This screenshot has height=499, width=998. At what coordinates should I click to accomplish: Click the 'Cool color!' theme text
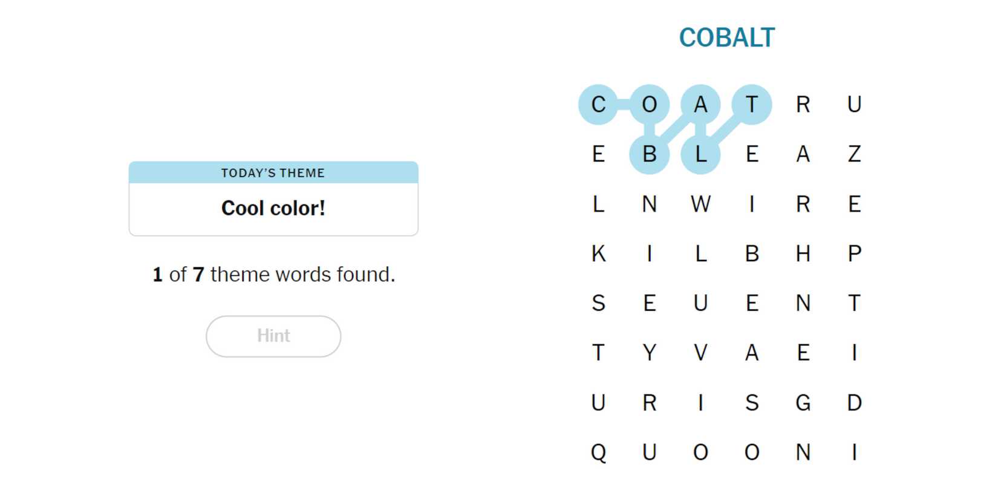click(273, 208)
